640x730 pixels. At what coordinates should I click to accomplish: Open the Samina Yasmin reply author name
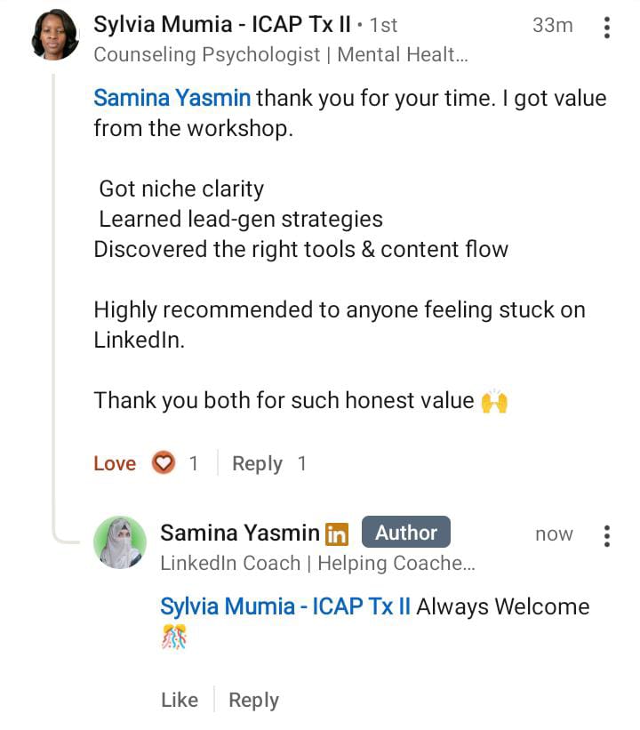pyautogui.click(x=240, y=533)
